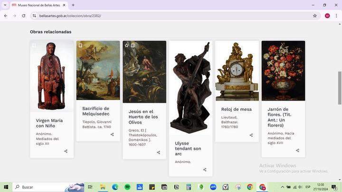Open File Explorer from the taskbar
This screenshot has height=192, width=342.
pos(103,187)
